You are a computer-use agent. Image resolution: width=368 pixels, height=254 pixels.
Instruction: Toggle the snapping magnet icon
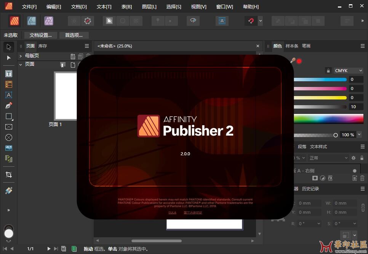tap(251, 21)
